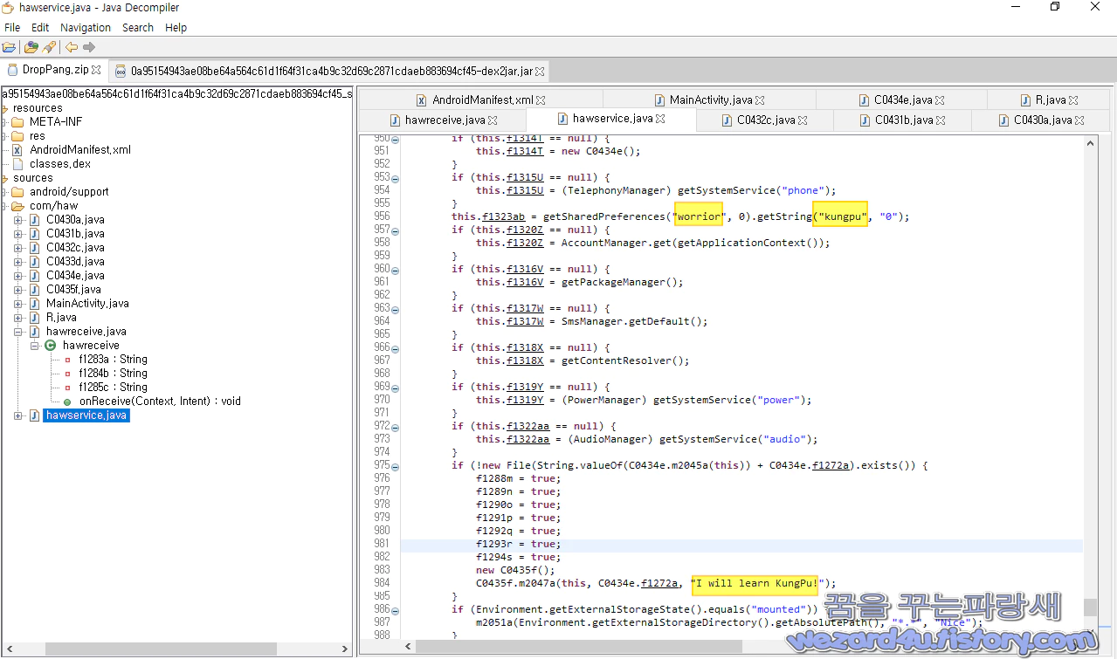The image size is (1117, 659).
Task: Close the C0432c.java editor tab
Action: coord(803,120)
